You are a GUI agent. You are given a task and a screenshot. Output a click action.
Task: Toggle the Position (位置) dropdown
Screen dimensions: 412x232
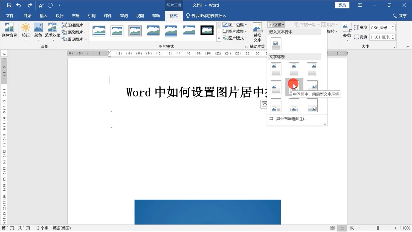coord(276,25)
